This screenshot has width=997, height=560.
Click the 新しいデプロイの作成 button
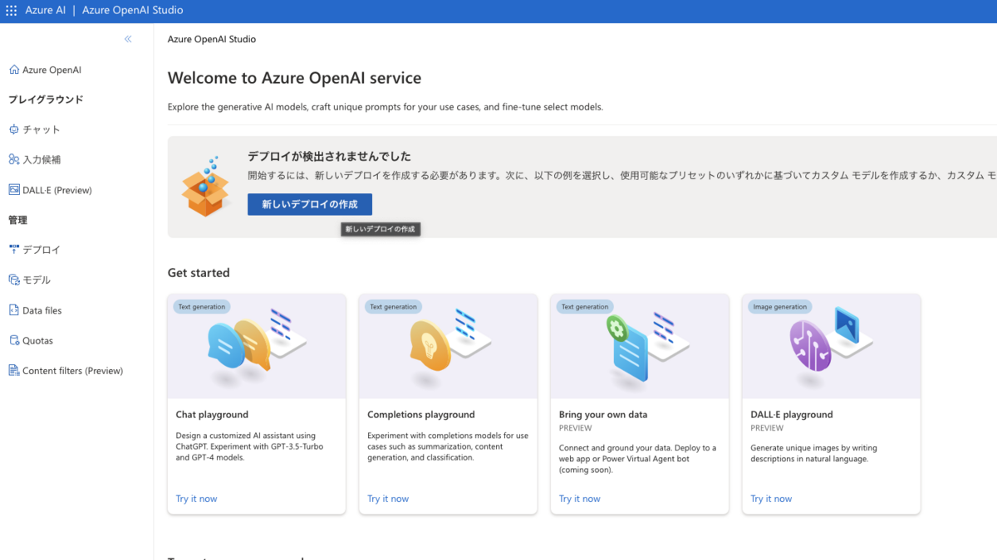(310, 204)
